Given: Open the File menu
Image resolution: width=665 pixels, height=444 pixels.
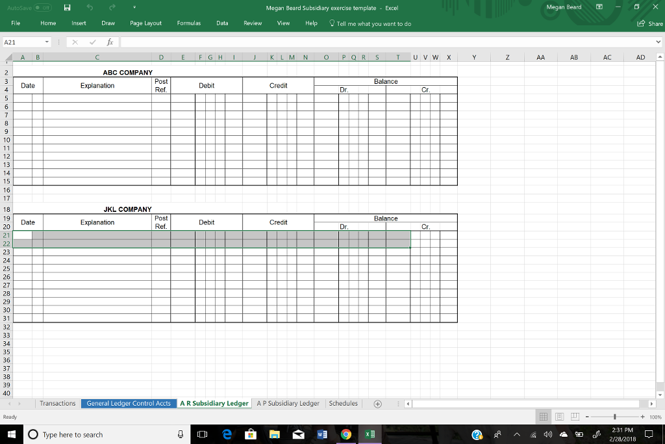Looking at the screenshot, I should tap(16, 23).
